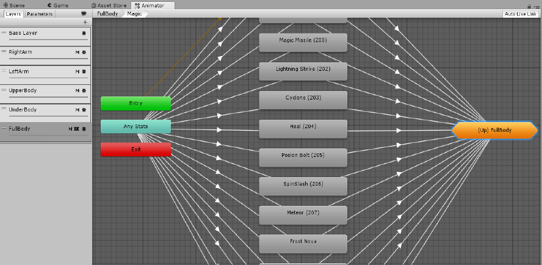
Task: Toggle the Auto Live Link button
Action: (521, 14)
